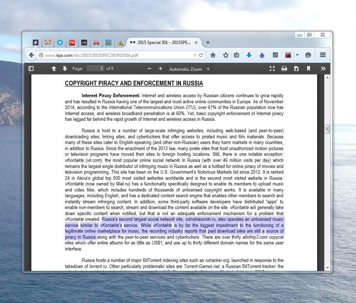
Task: Click the 'of 9' page count label
Action: [110, 69]
